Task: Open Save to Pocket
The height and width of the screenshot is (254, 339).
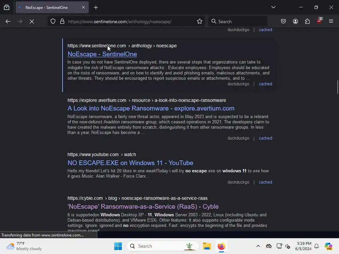Action: click(283, 21)
